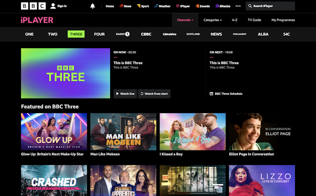Open the BBC Three Schedule link

coord(226,94)
